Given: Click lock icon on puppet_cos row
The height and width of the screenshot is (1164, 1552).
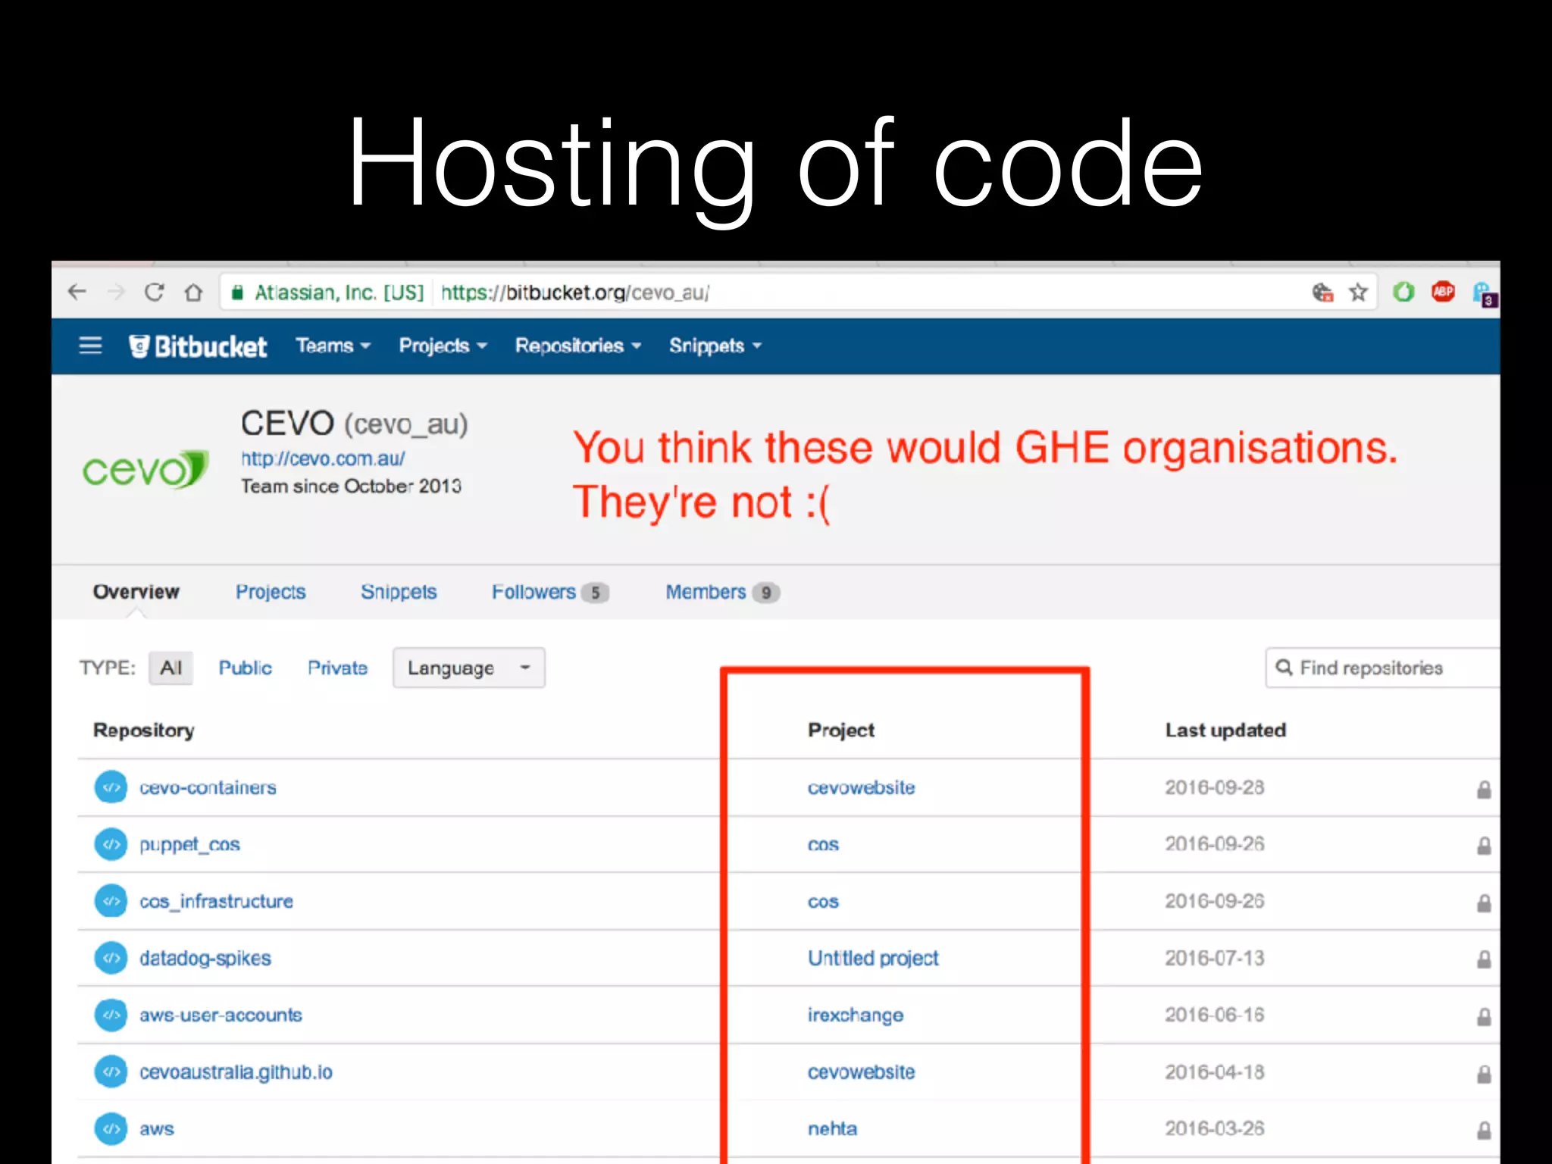Looking at the screenshot, I should point(1484,846).
